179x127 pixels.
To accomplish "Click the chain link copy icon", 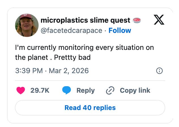I will [109, 90].
